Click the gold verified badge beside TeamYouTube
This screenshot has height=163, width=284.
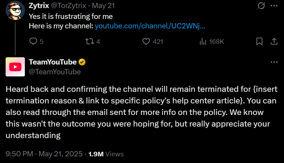(82, 62)
